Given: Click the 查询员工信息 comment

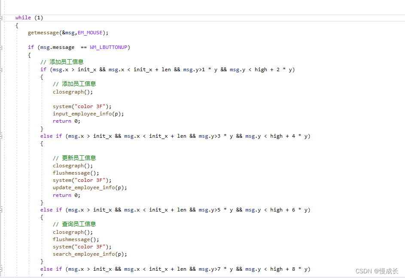Looking at the screenshot, I should [74, 224].
